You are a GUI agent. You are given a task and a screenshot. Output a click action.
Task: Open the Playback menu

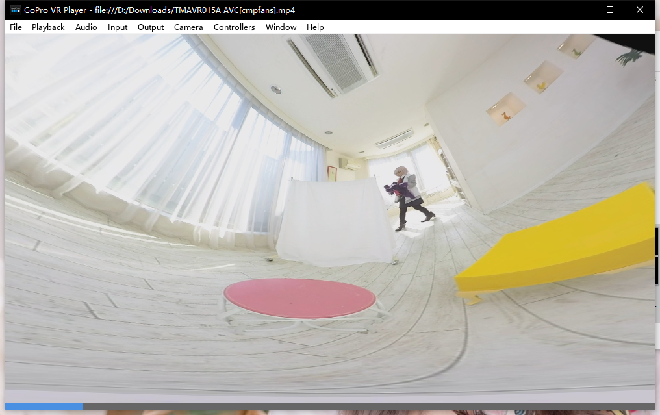(x=48, y=27)
